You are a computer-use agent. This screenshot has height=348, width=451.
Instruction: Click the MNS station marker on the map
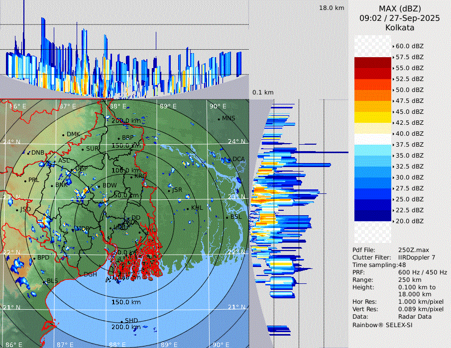tap(219, 119)
